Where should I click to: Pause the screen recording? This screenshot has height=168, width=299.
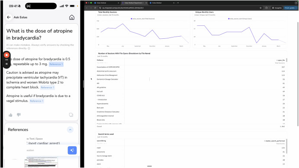point(6,64)
